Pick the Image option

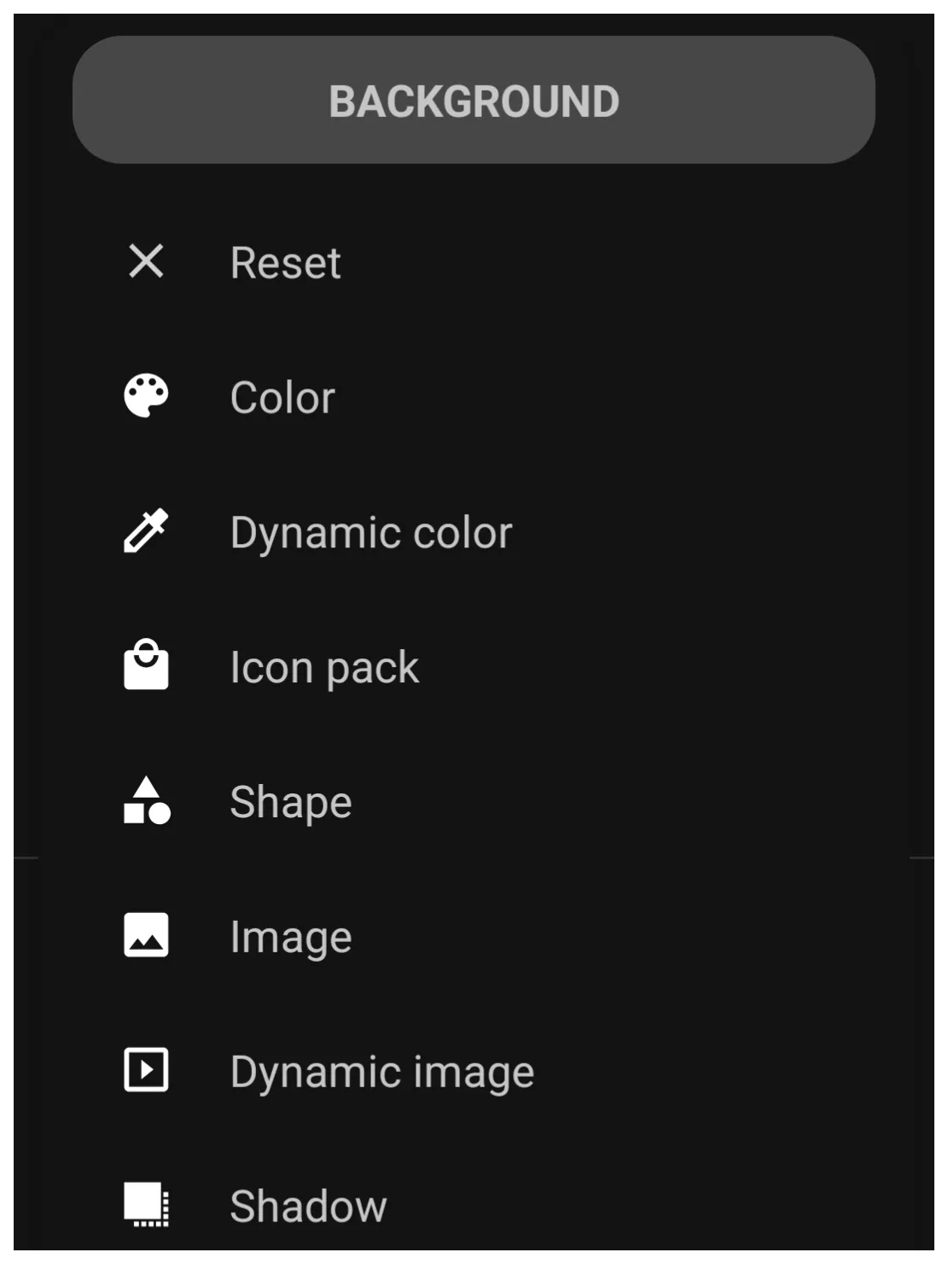pyautogui.click(x=474, y=937)
